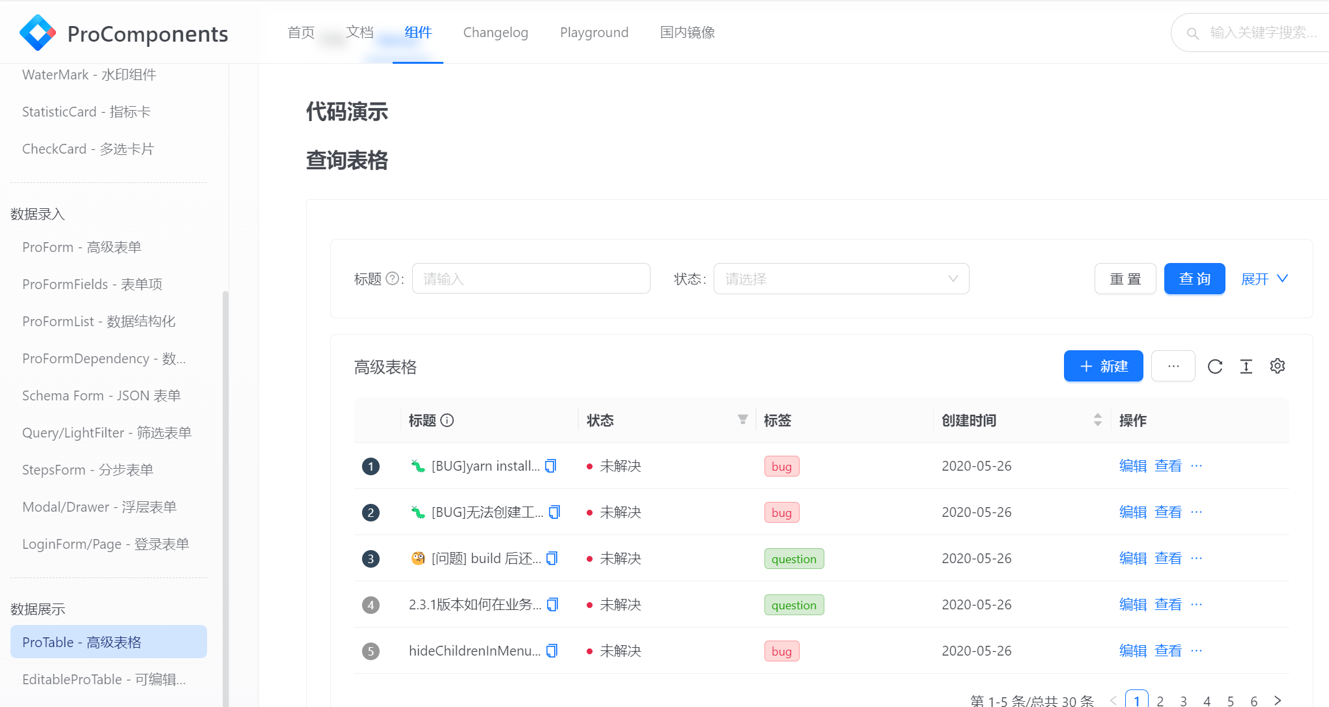Open column settings gear icon
This screenshot has width=1329, height=707.
(1278, 367)
